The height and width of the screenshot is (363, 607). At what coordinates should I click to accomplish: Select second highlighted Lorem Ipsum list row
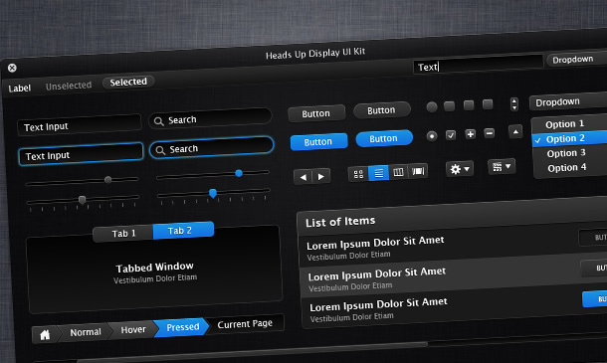[x=453, y=275]
